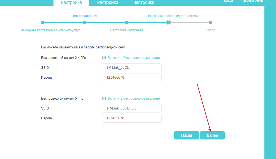Click the active 'Настройки беспроводного режима' step marker
The image size is (276, 159).
pyautogui.click(x=168, y=23)
